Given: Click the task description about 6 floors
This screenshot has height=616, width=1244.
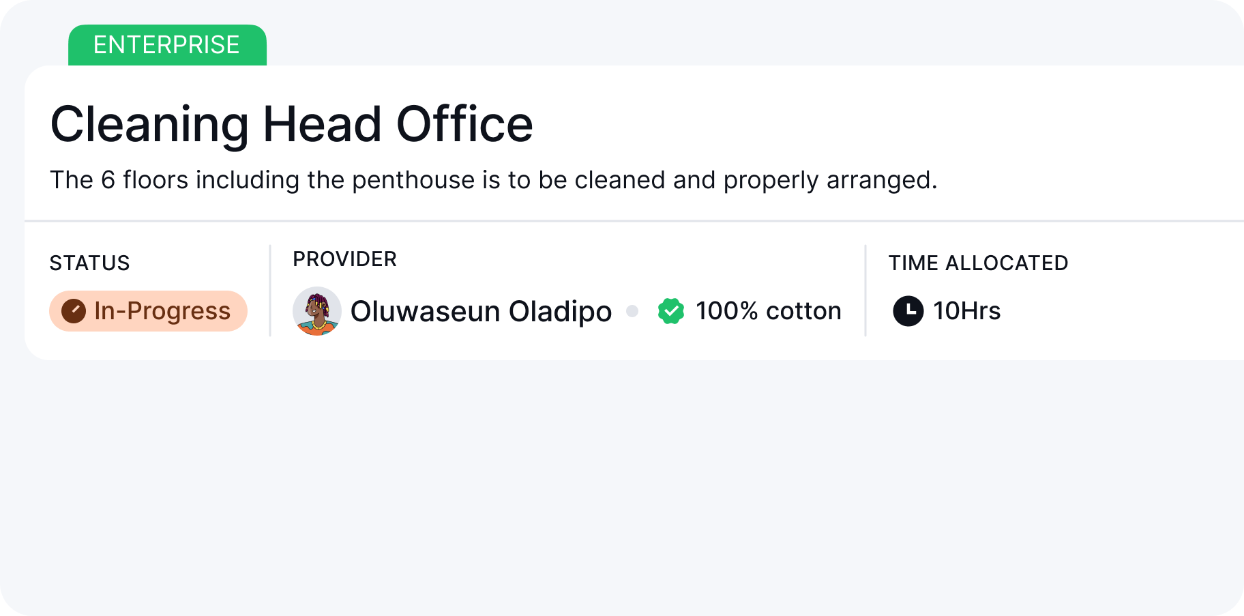Looking at the screenshot, I should coord(494,180).
